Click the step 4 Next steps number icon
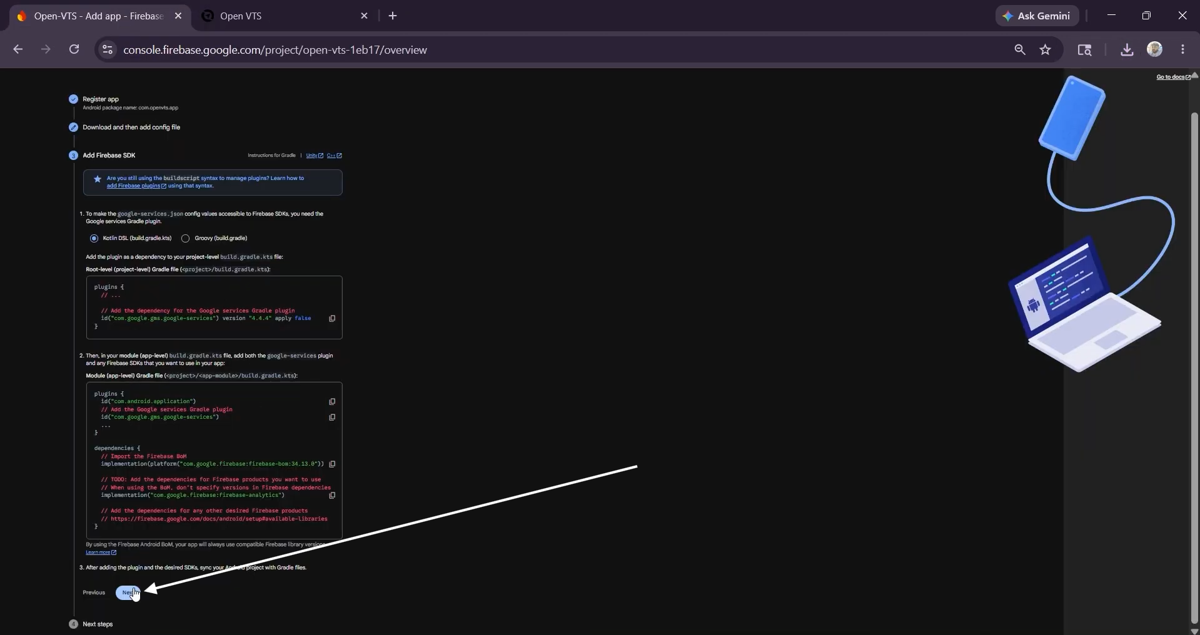1200x635 pixels. (73, 624)
